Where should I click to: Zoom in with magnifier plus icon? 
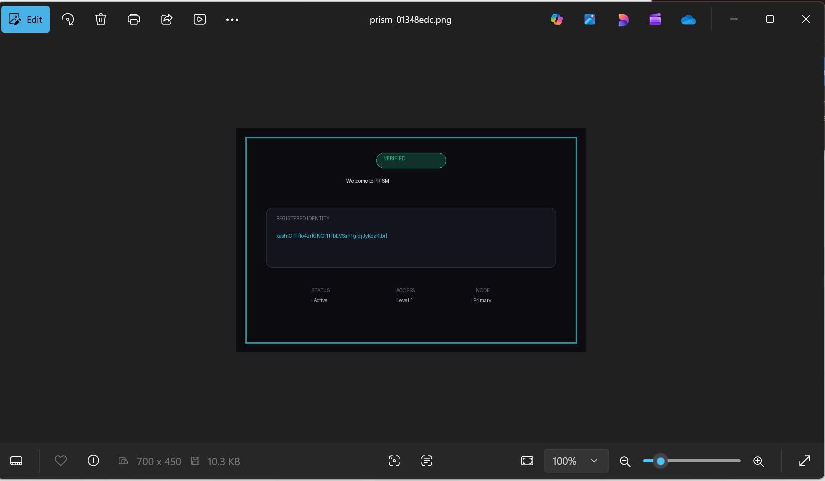point(759,461)
